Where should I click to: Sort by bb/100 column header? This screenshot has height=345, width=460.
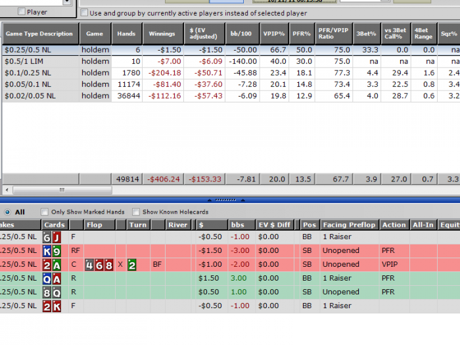(242, 34)
